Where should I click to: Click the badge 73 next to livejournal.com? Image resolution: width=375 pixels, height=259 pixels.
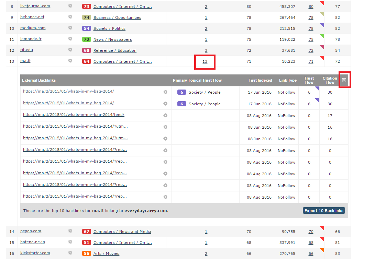coord(87,6)
